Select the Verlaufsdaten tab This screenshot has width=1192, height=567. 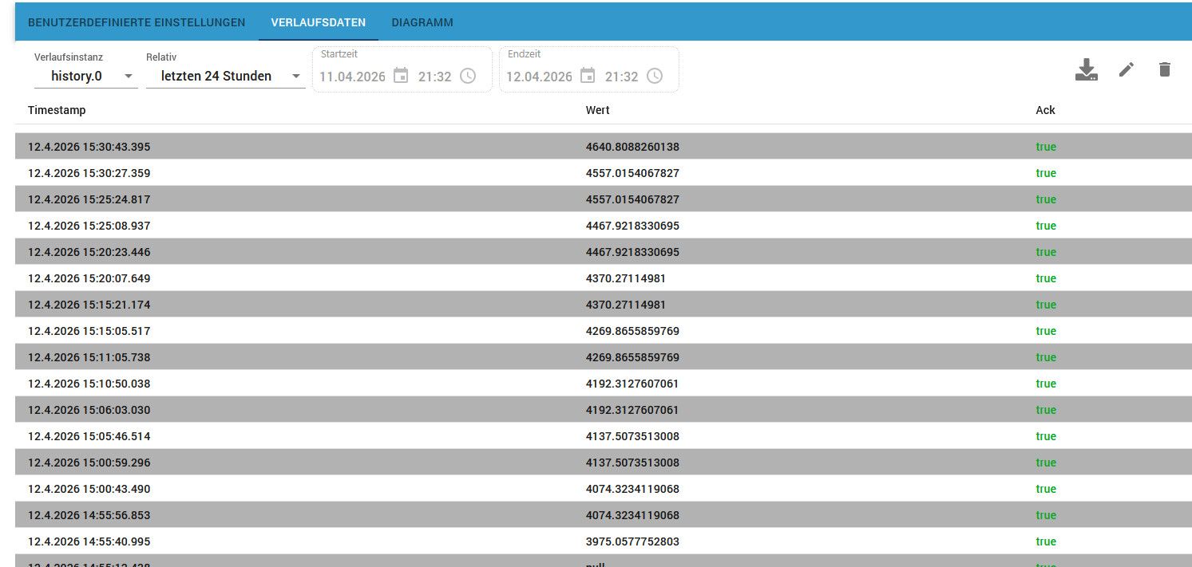click(319, 22)
